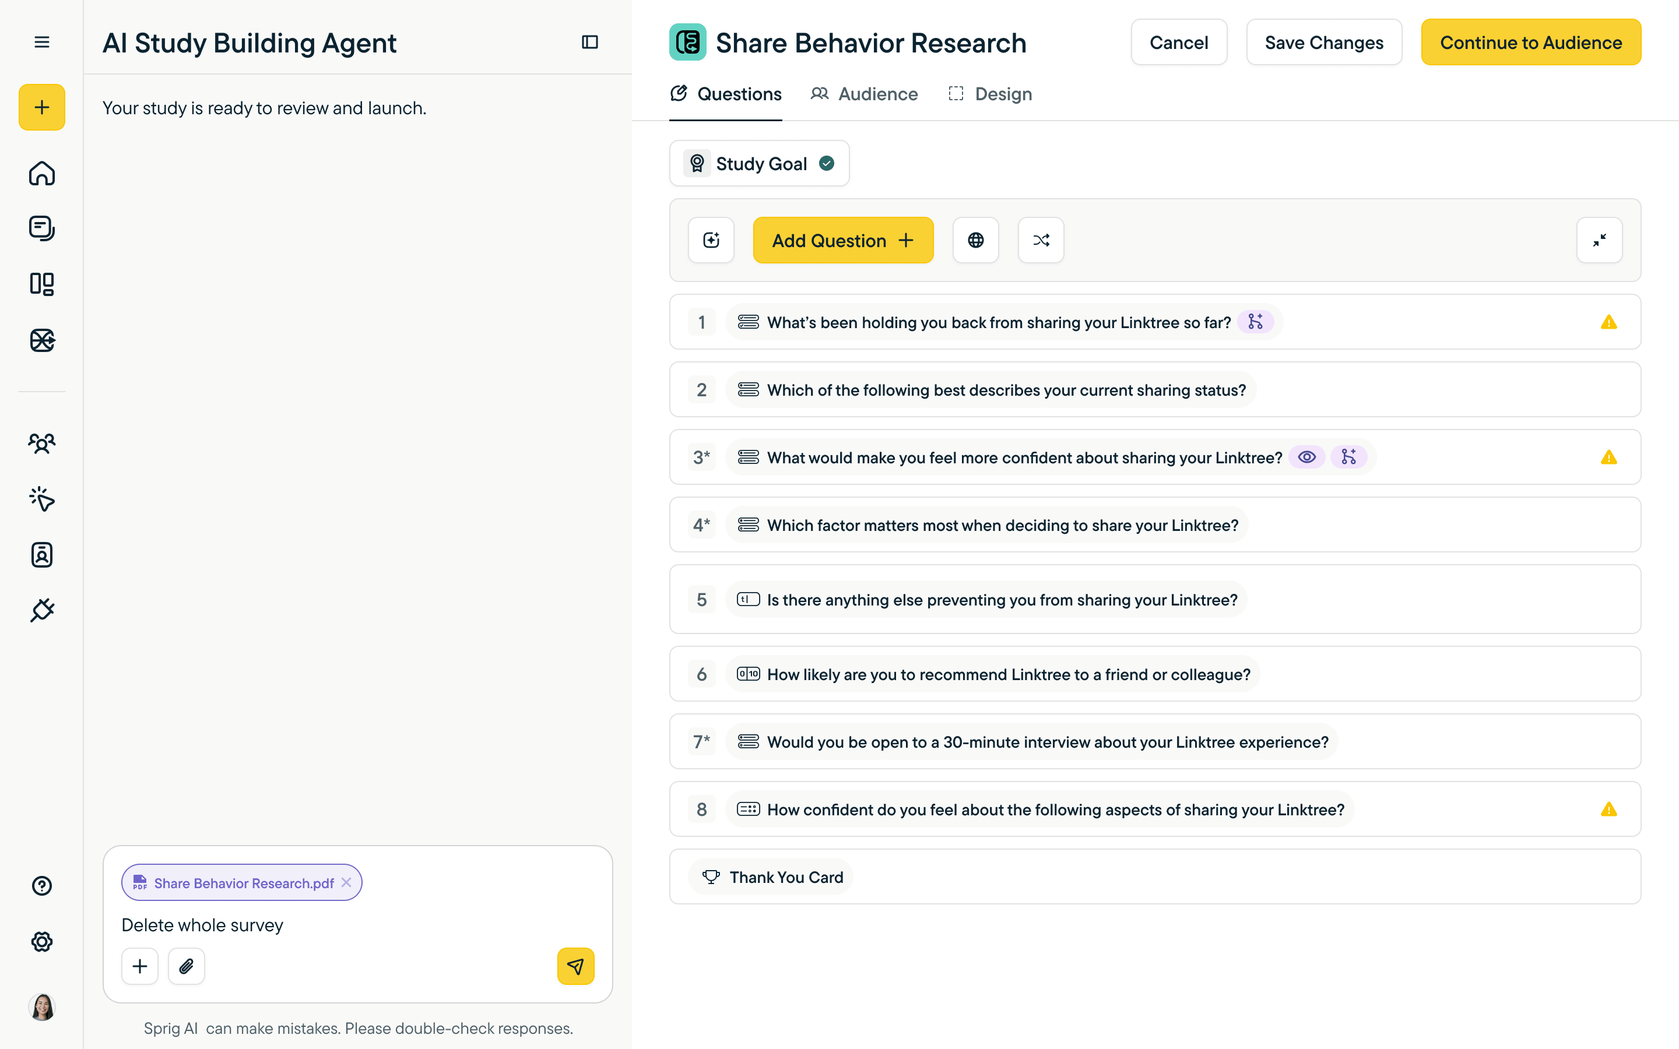Go to Home in sidebar
Viewport: 1679px width, 1049px height.
point(41,173)
